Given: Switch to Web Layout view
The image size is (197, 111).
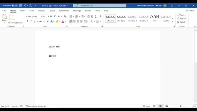Looking at the screenshot, I should [167, 106].
